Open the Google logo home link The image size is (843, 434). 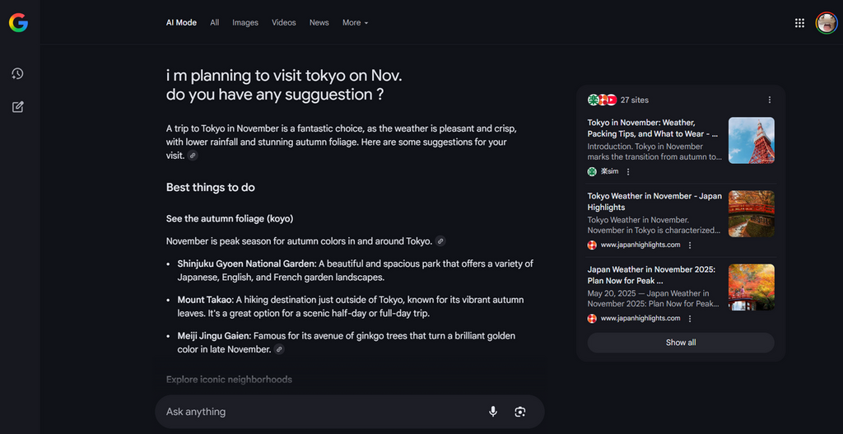[x=18, y=22]
